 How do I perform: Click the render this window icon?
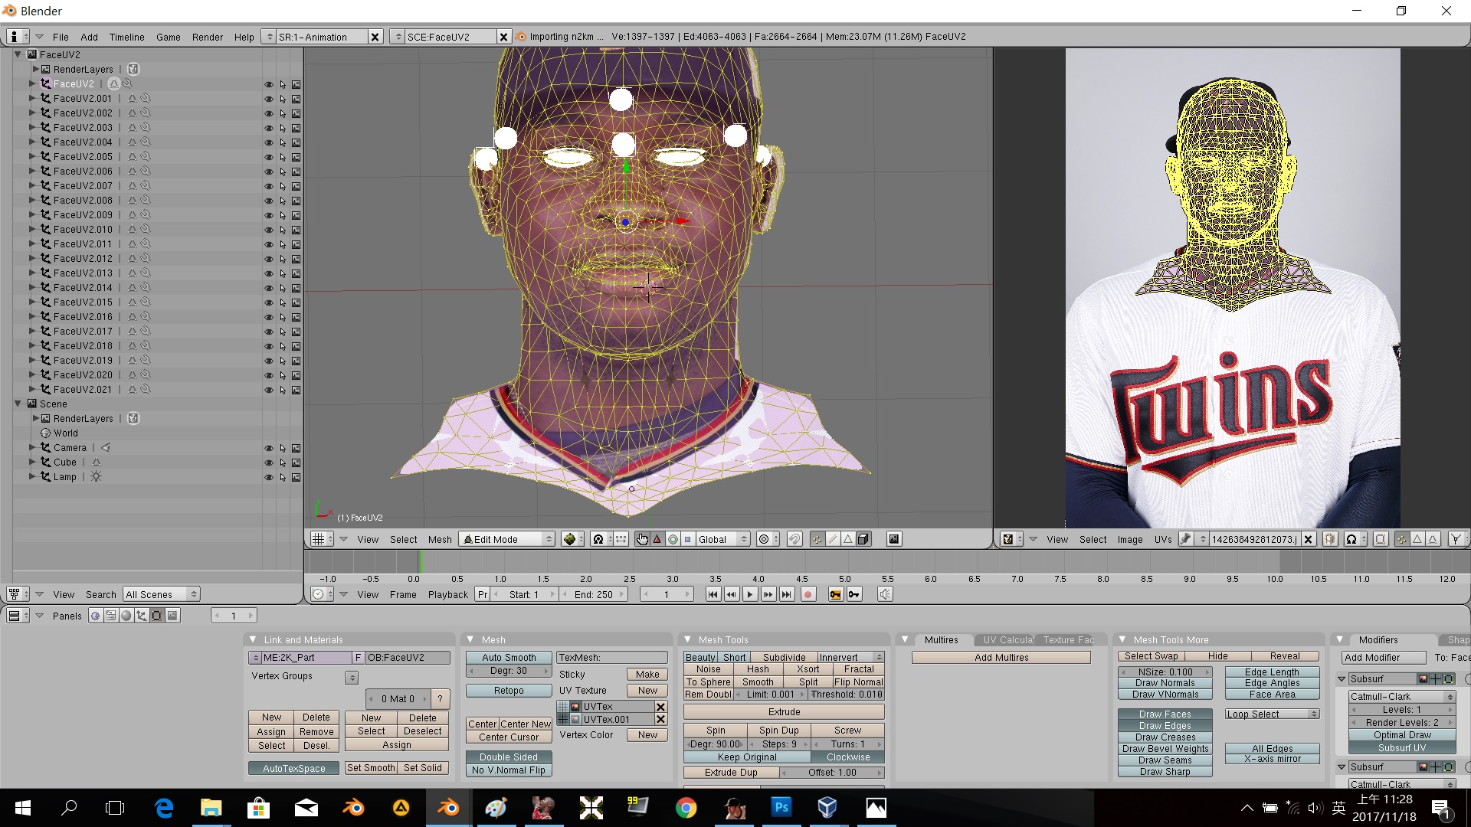tap(893, 539)
